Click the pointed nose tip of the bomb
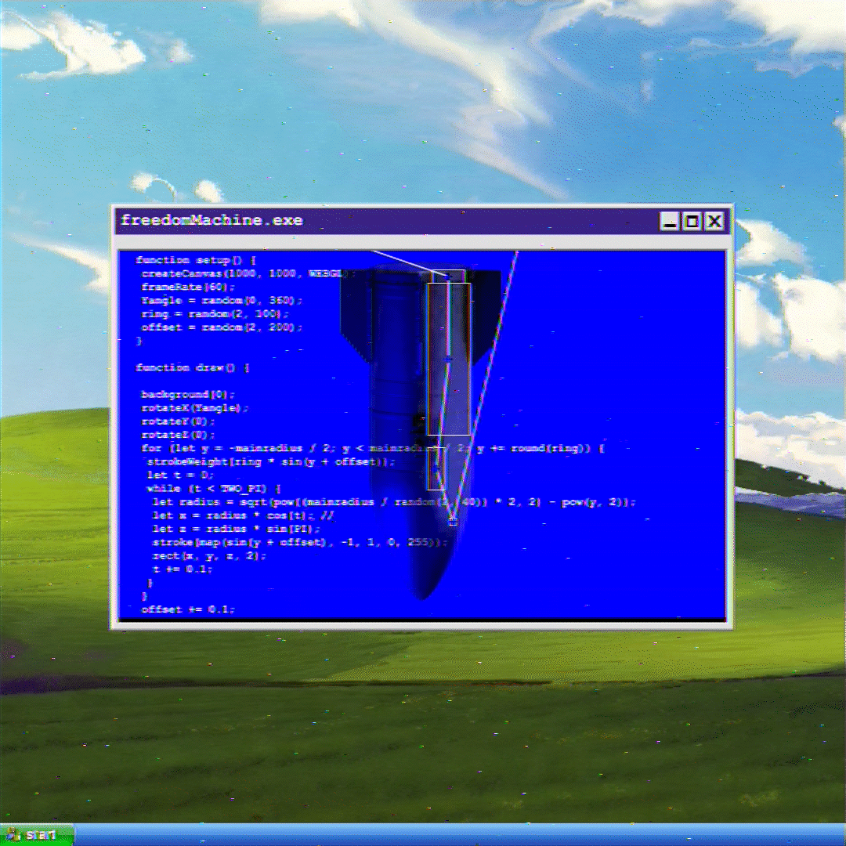The height and width of the screenshot is (846, 846). [424, 595]
